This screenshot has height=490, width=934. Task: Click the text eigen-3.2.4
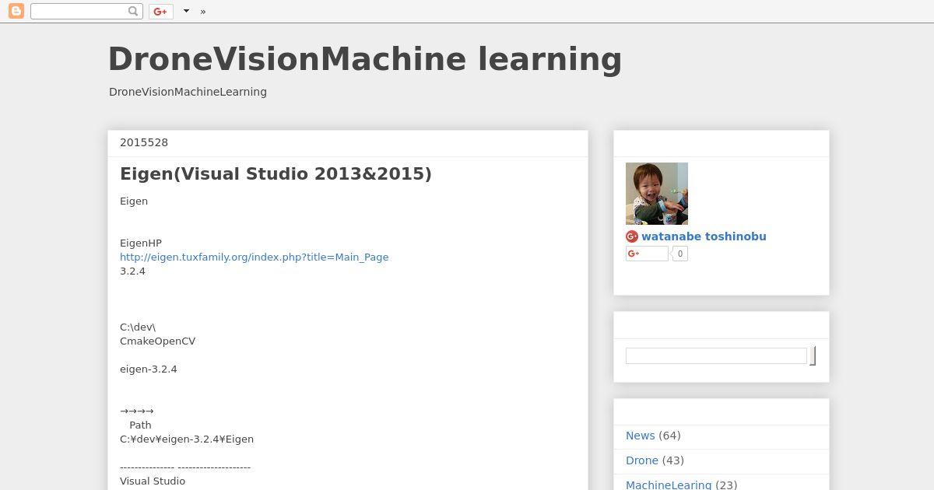[x=149, y=369]
